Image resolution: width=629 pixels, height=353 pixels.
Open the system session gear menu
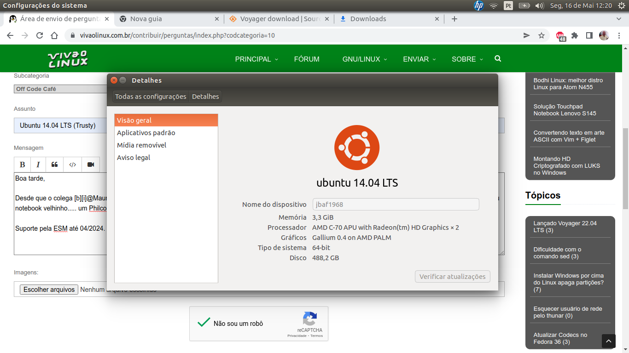(x=621, y=6)
